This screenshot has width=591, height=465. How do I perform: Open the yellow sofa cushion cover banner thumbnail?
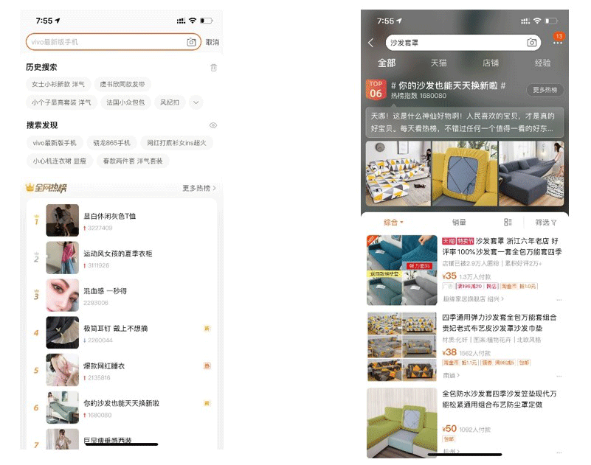(x=465, y=174)
